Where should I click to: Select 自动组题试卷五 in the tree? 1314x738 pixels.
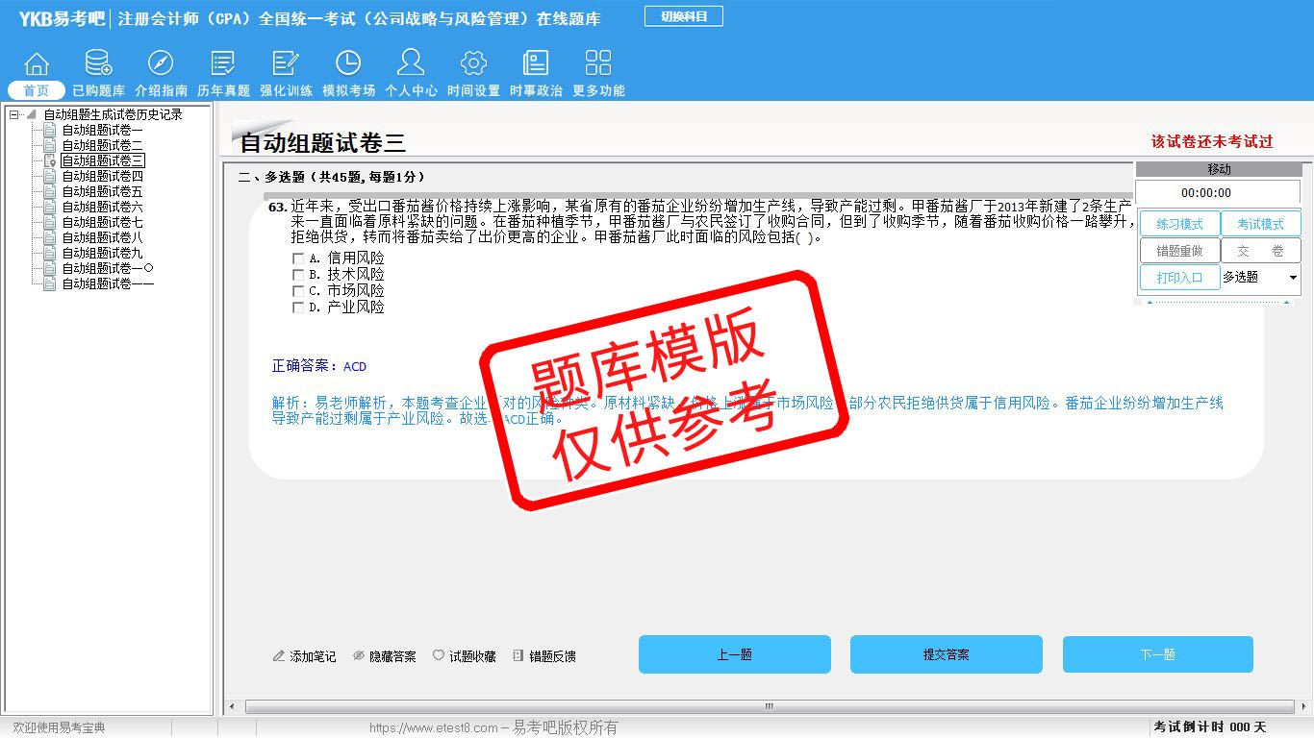click(102, 191)
